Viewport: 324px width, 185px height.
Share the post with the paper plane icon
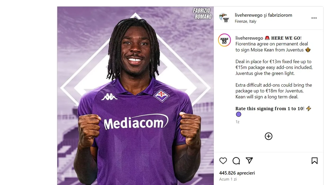(249, 160)
